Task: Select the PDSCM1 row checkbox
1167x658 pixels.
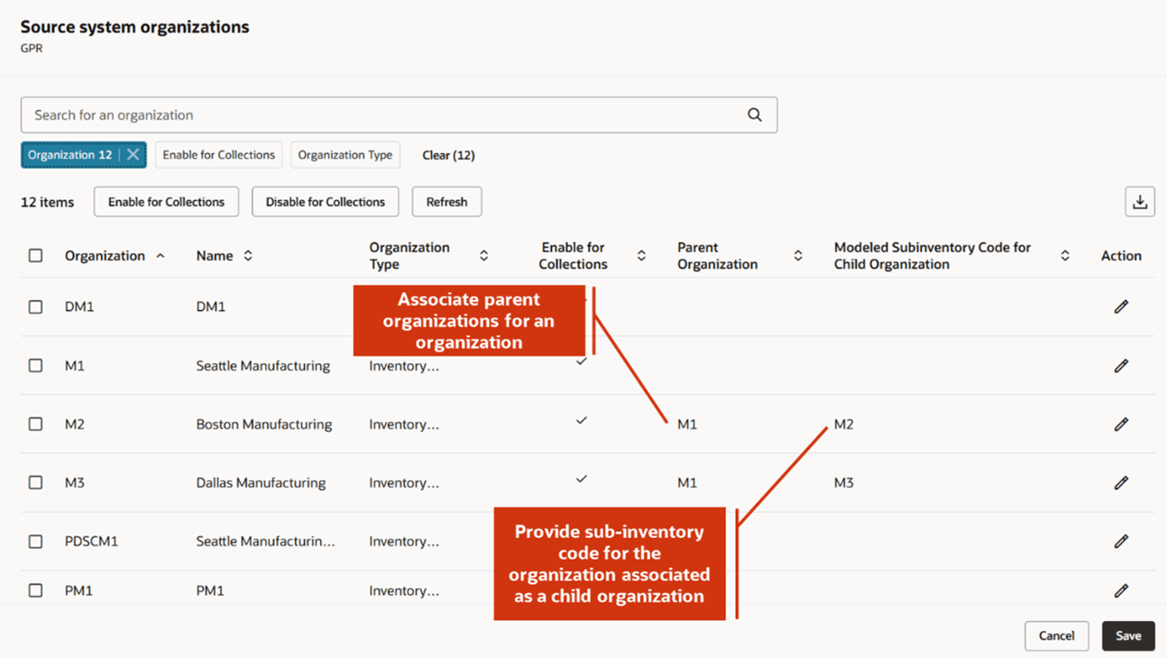Action: [x=36, y=542]
